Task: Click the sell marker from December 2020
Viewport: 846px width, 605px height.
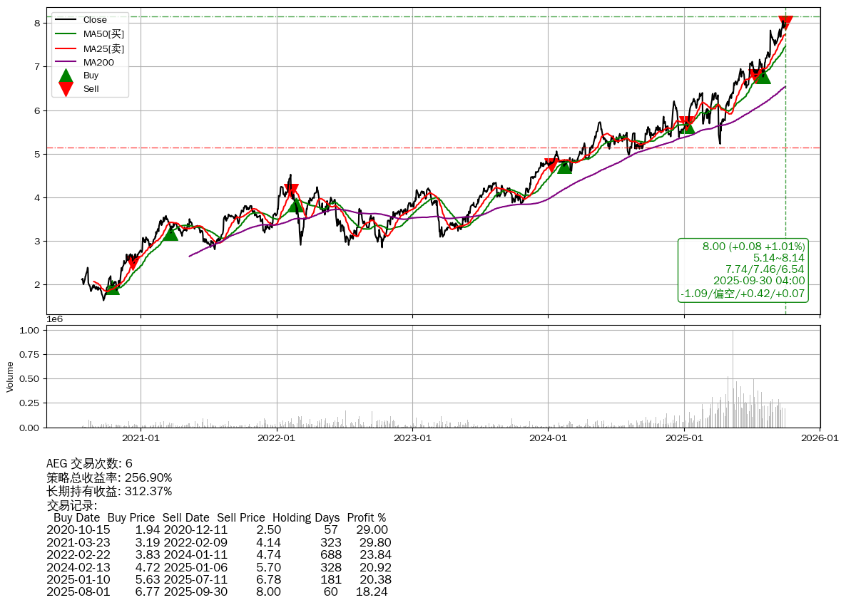Action: coord(133,263)
